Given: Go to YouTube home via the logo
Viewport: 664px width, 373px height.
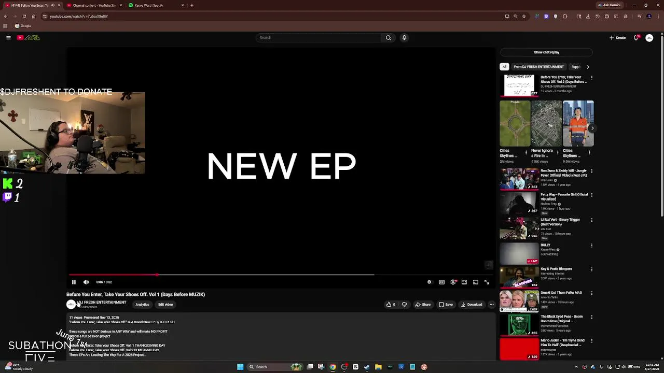Looking at the screenshot, I should point(29,38).
